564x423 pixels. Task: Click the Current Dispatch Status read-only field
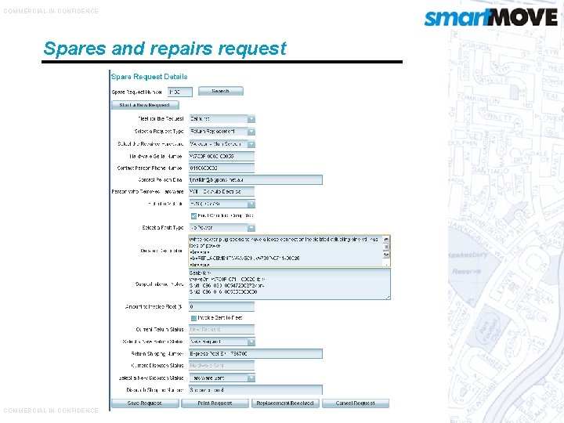222,366
